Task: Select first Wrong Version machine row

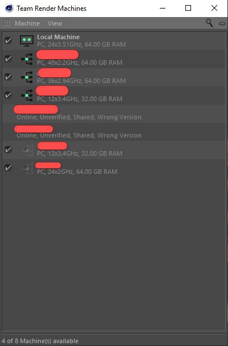Action: click(114, 114)
